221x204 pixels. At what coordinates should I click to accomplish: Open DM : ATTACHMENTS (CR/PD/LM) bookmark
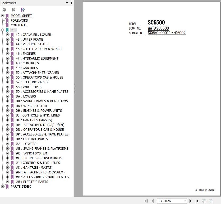tap(40, 125)
